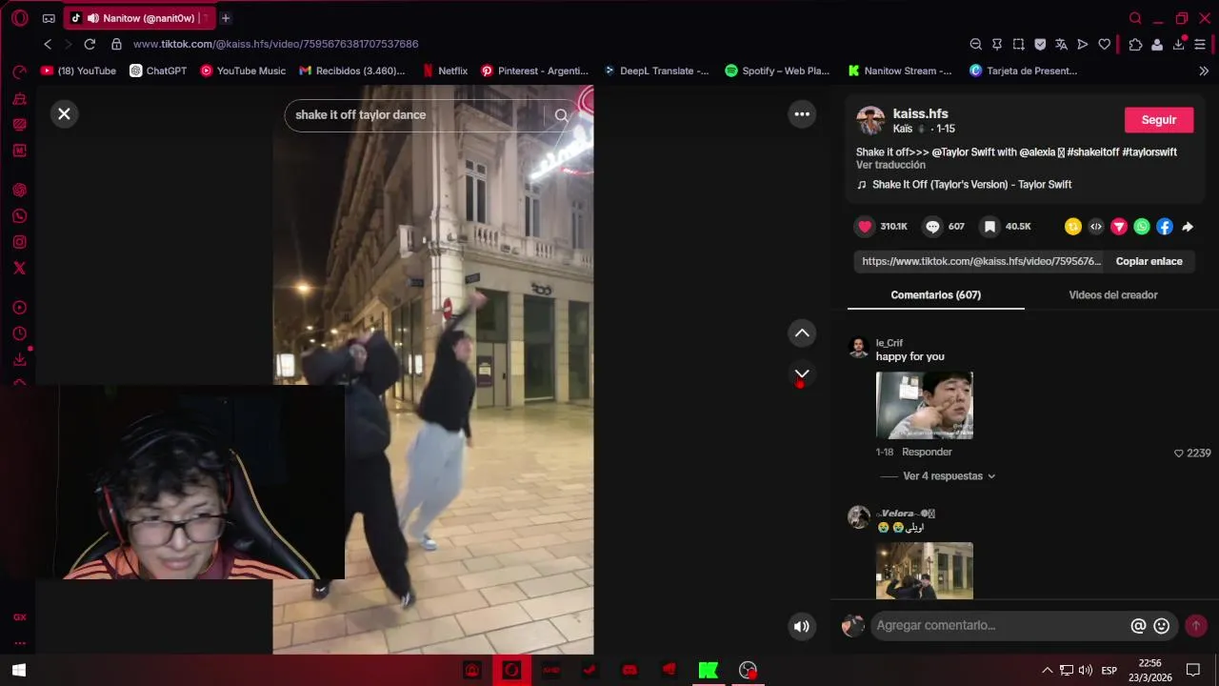Open the Spotify Web Player bookmark
Image resolution: width=1219 pixels, height=686 pixels.
[x=777, y=71]
